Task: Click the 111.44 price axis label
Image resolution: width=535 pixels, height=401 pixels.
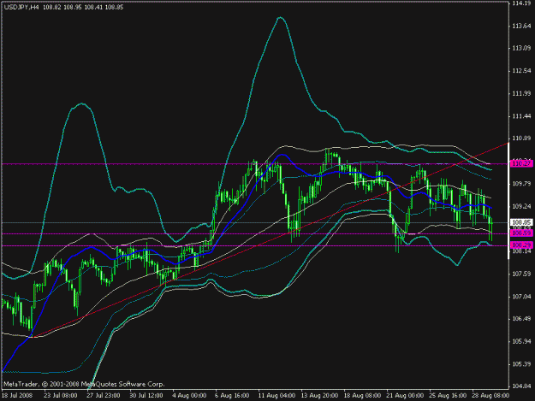Action: coord(521,116)
